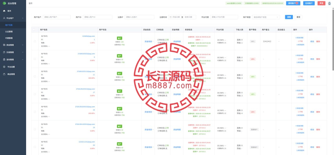Screen dimensions: 334x155
Task: Expand the 资金管理 menu chevron
Action: click(x=23, y=45)
